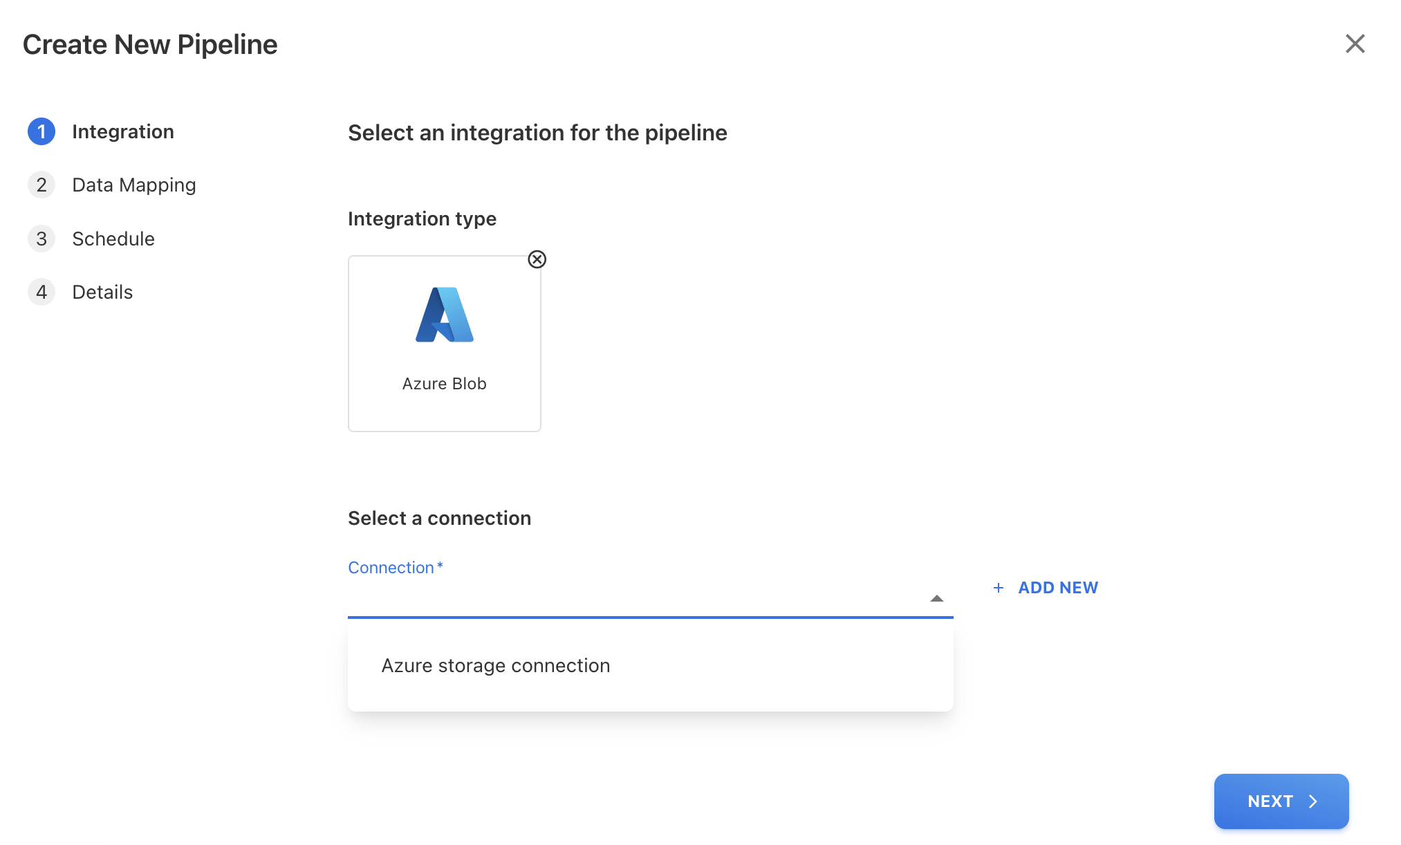Click the step 4 number circle
Viewport: 1401px width, 845px height.
[x=41, y=292]
